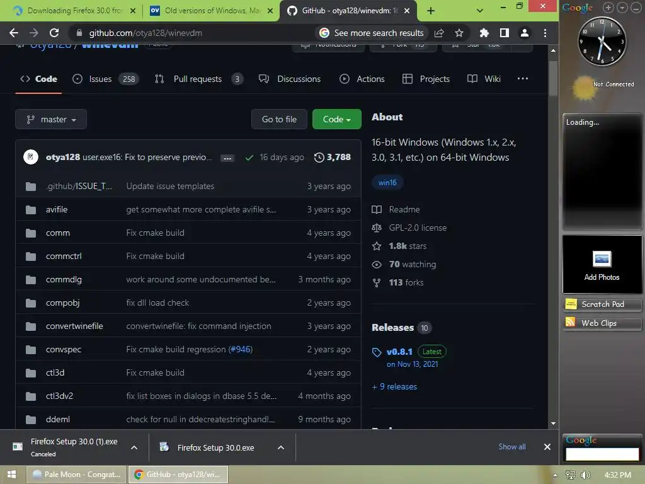Click the commit status check mark
This screenshot has height=484, width=645.
(249, 158)
